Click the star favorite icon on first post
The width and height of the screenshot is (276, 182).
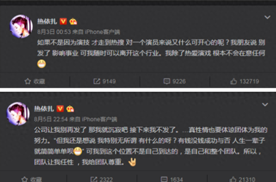tap(28, 82)
